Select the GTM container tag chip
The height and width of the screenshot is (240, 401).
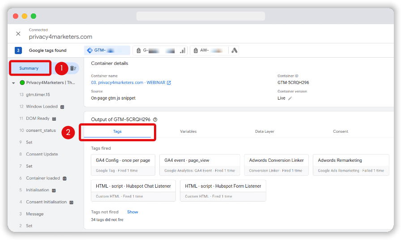[107, 51]
